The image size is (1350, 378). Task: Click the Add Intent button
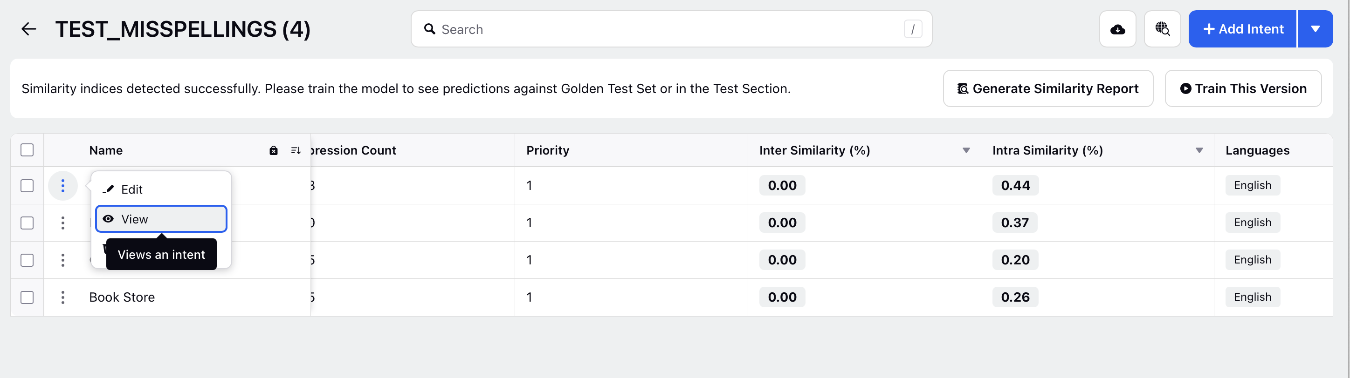coord(1242,29)
